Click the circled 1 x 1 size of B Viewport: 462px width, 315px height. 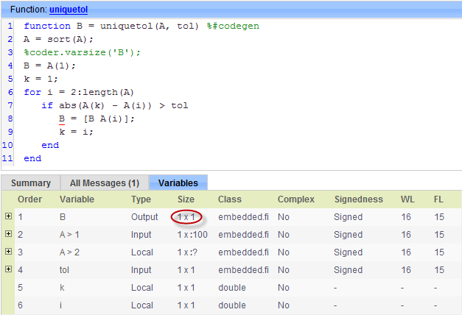(189, 217)
